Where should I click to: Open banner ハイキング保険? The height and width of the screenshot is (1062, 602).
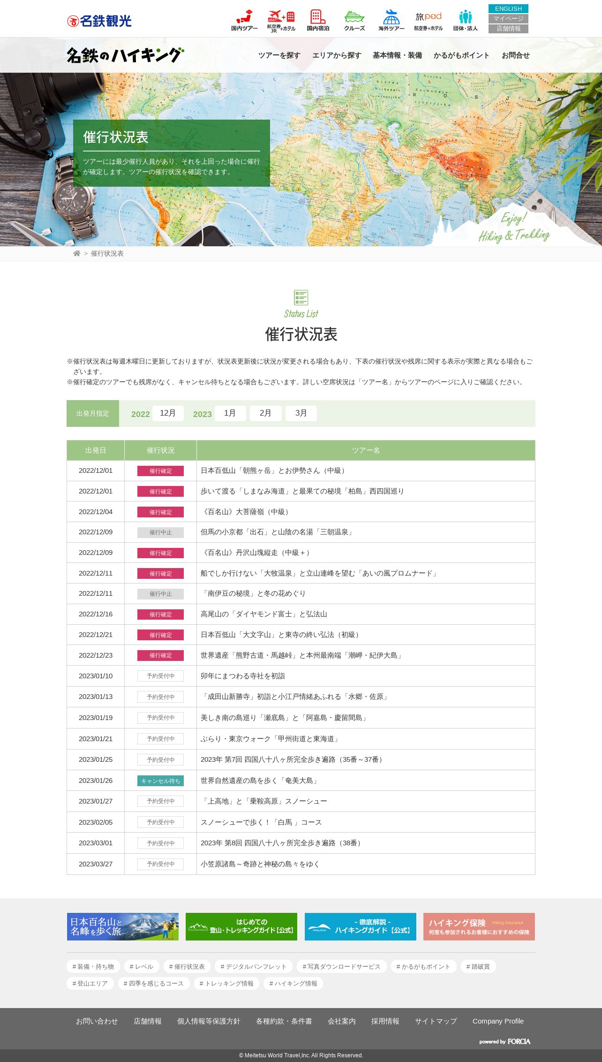click(479, 926)
